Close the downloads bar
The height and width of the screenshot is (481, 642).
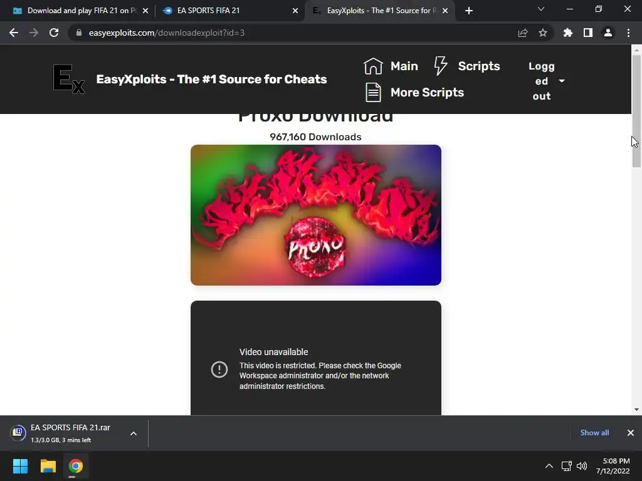(631, 433)
